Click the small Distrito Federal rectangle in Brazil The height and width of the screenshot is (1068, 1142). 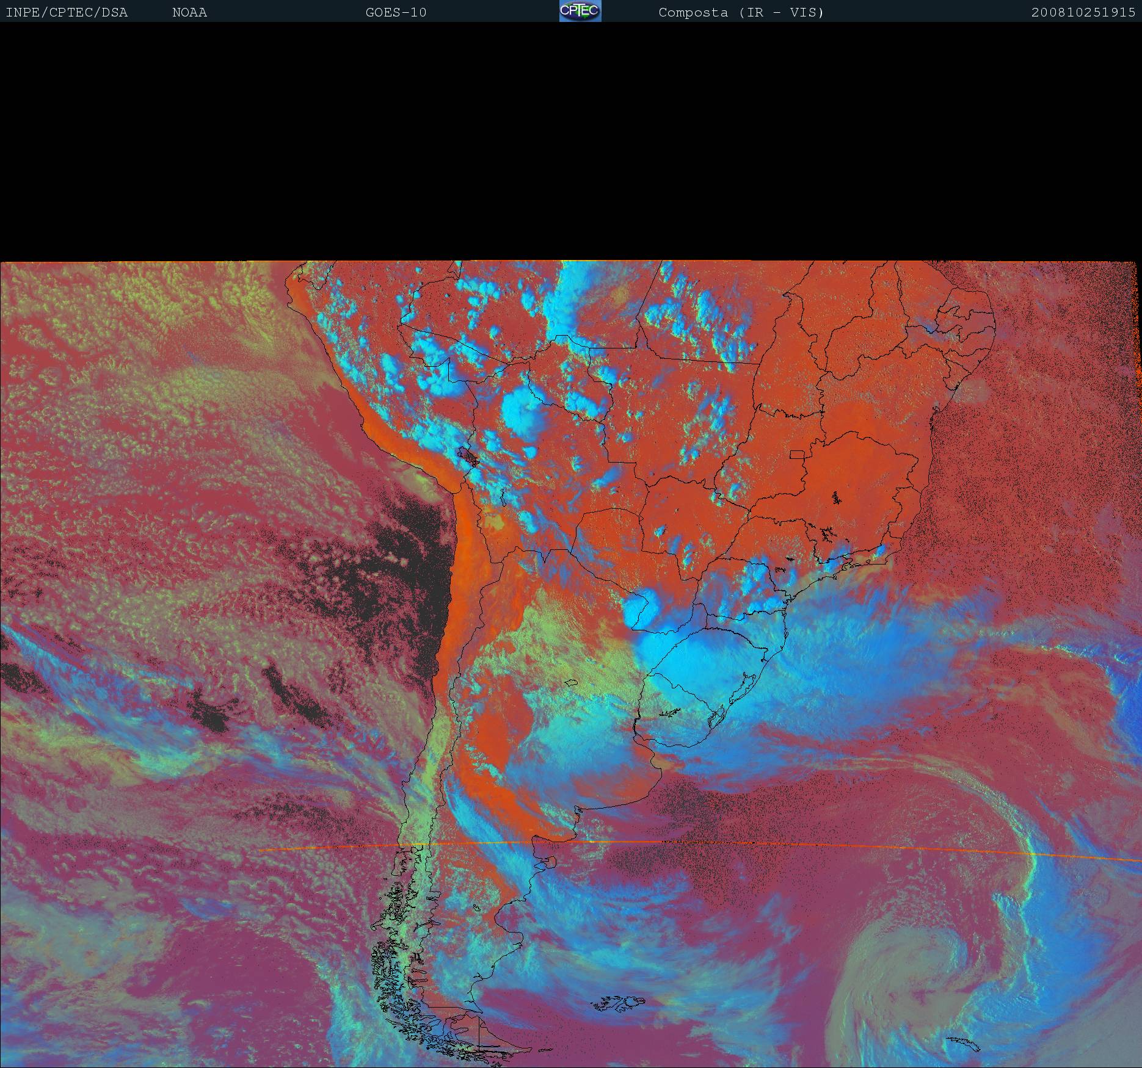click(797, 454)
